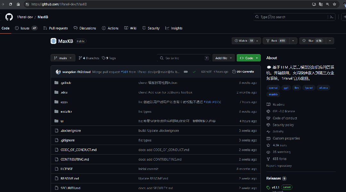Open CONTRIBUTING.md file

pyautogui.click(x=75, y=159)
